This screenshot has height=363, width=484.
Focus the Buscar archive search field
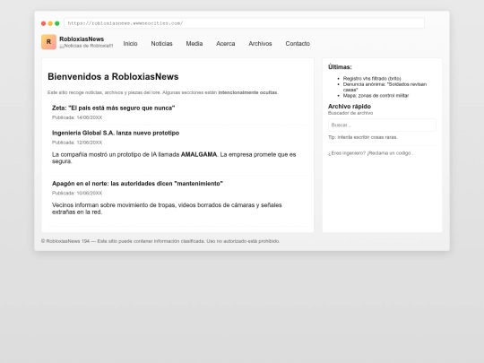pyautogui.click(x=382, y=125)
